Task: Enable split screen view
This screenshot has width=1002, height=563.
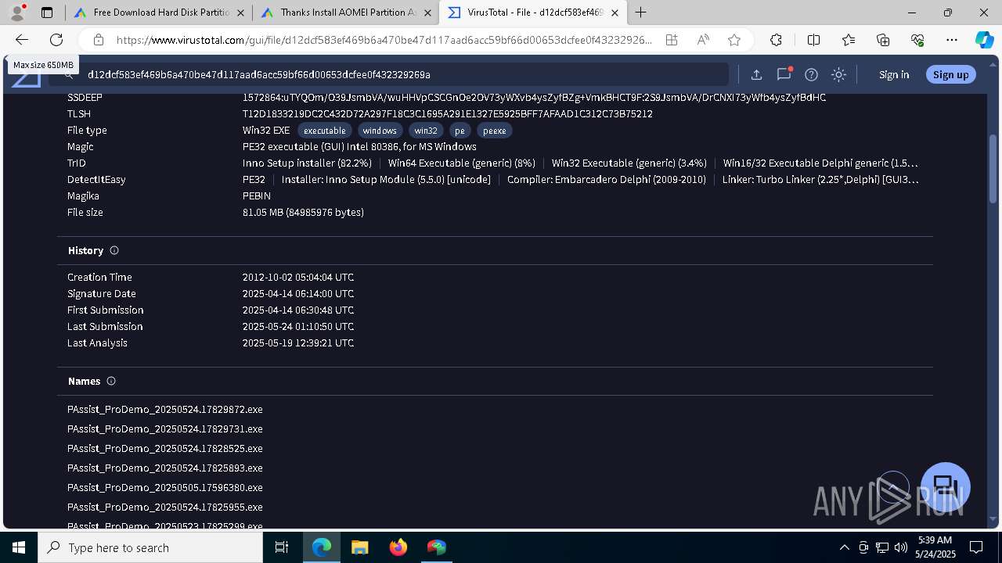Action: 813,40
